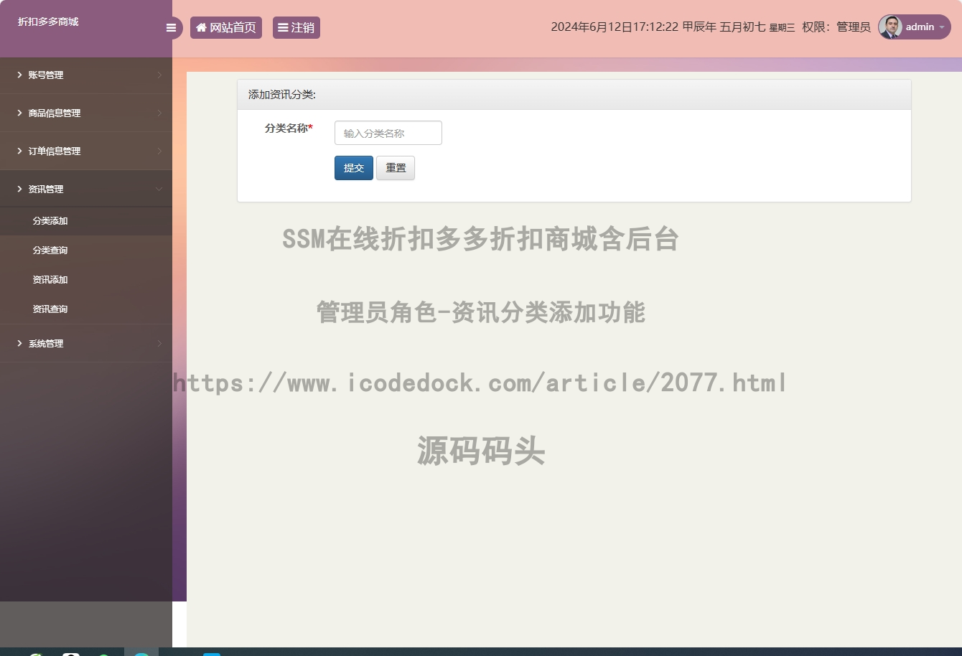962x656 pixels.
Task: Click the 添加资讯分类 panel header
Action: click(574, 95)
